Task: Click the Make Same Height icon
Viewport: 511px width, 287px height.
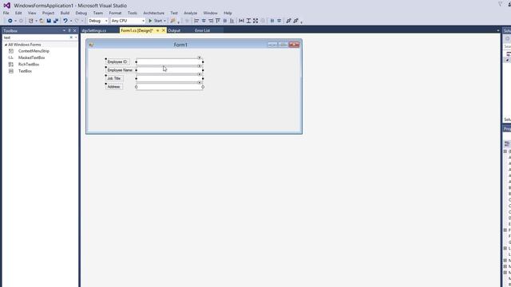Action: tap(248, 21)
